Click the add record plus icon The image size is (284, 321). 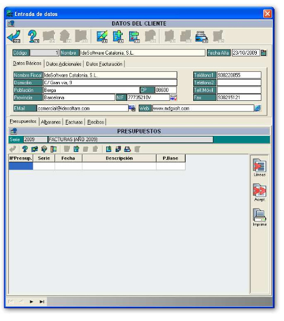pos(118,36)
